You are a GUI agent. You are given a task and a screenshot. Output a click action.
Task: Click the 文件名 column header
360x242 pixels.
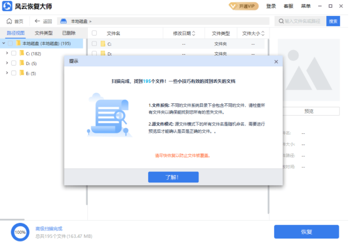(x=114, y=33)
